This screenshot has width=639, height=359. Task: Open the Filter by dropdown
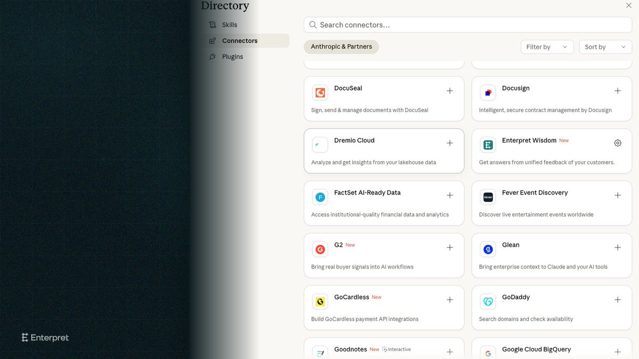click(547, 47)
